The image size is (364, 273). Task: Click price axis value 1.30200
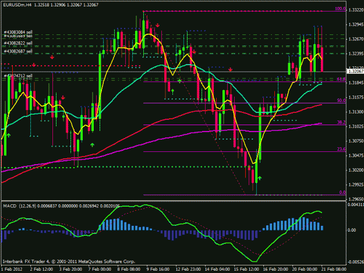(356, 170)
